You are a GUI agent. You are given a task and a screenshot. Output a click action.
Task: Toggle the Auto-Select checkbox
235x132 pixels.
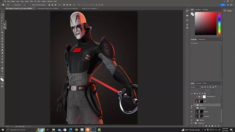(13, 5)
